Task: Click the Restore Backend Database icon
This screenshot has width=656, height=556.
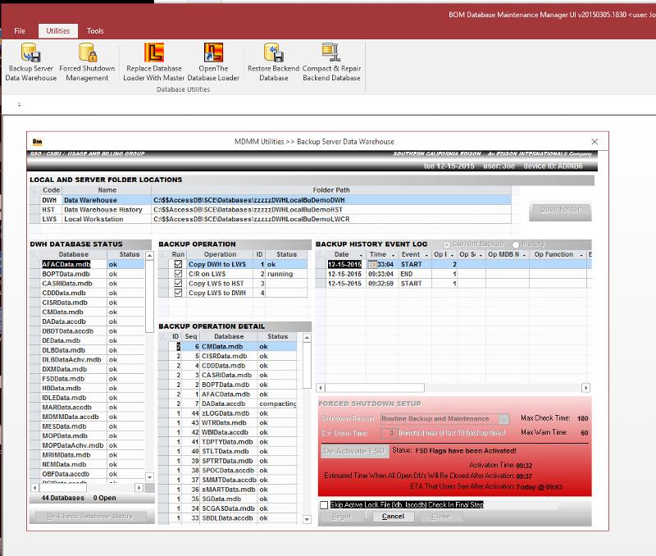Action: pos(274,54)
